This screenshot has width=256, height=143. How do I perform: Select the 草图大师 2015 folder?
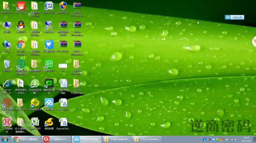[35, 9]
